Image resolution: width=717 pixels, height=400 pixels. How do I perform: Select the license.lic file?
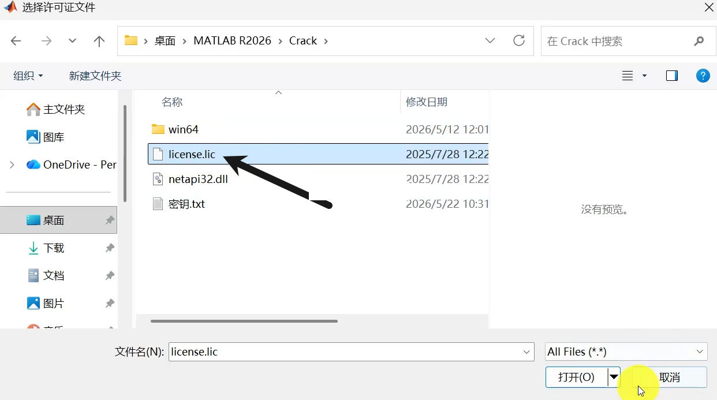tap(318, 154)
